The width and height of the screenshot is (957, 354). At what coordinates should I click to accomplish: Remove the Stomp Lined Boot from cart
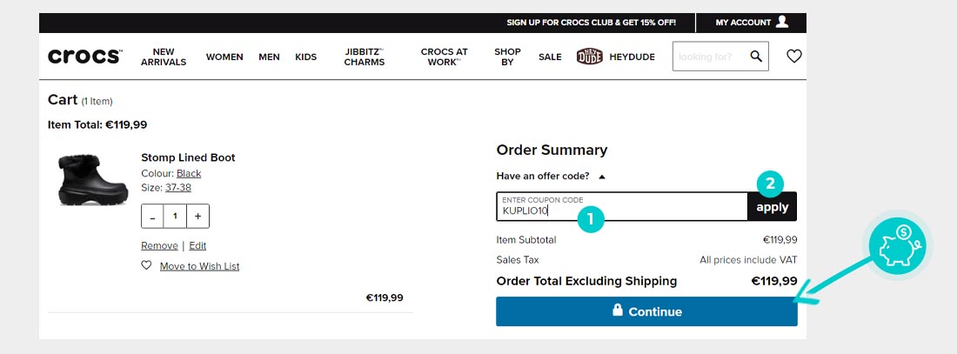(x=159, y=246)
